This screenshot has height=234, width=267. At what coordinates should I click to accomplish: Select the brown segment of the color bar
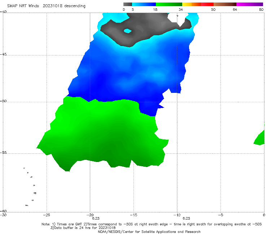(225, 4)
